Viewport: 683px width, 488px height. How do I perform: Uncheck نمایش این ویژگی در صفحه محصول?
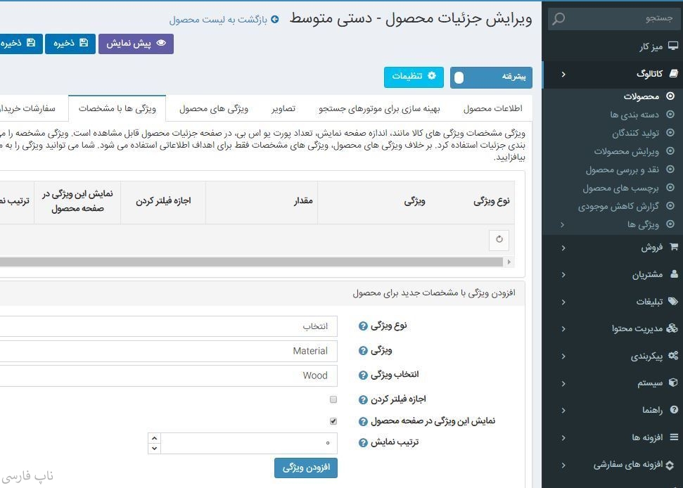(333, 421)
